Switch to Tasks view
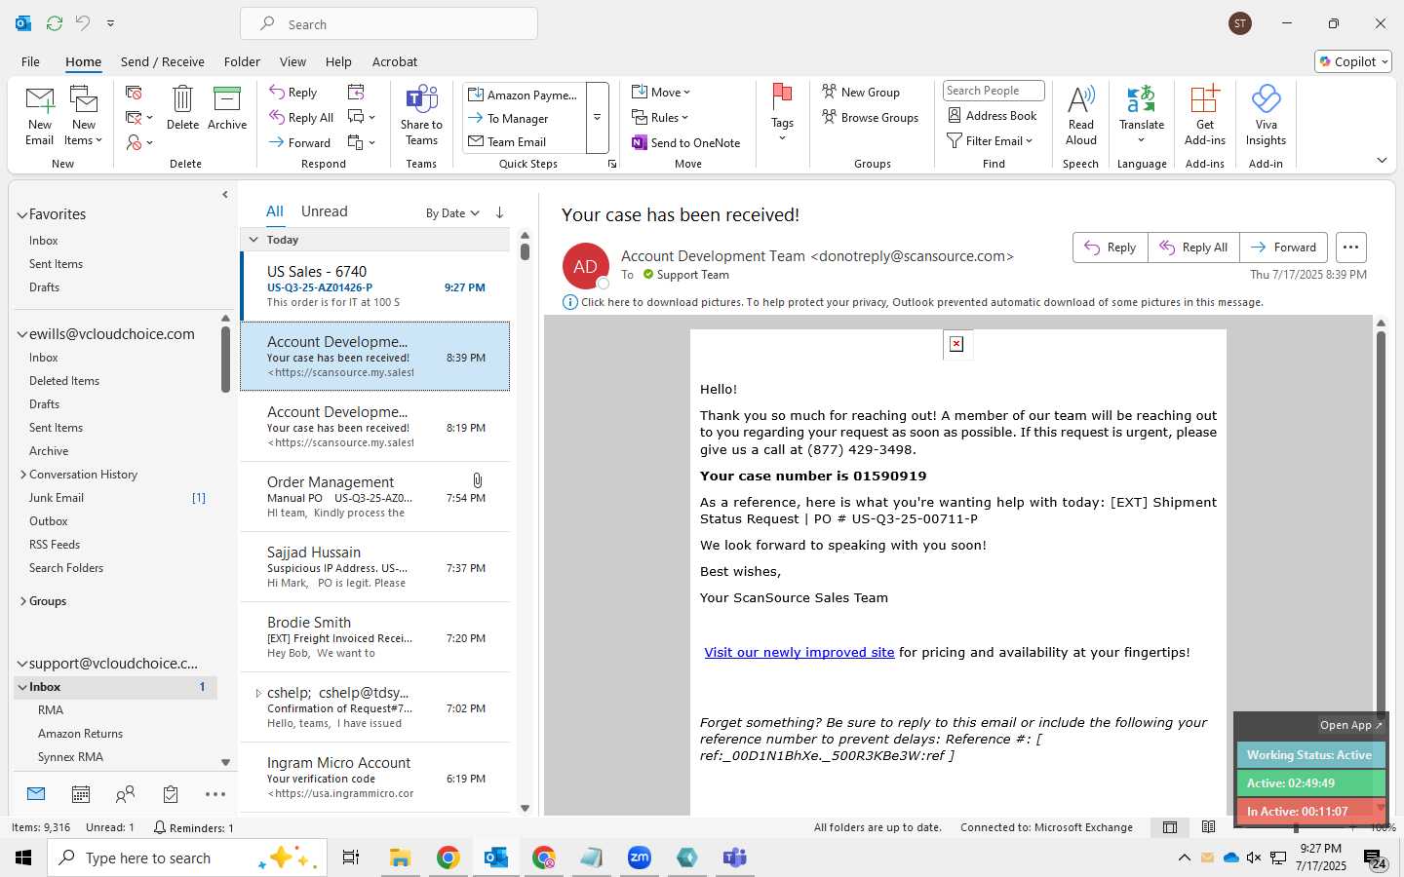 pos(171,794)
